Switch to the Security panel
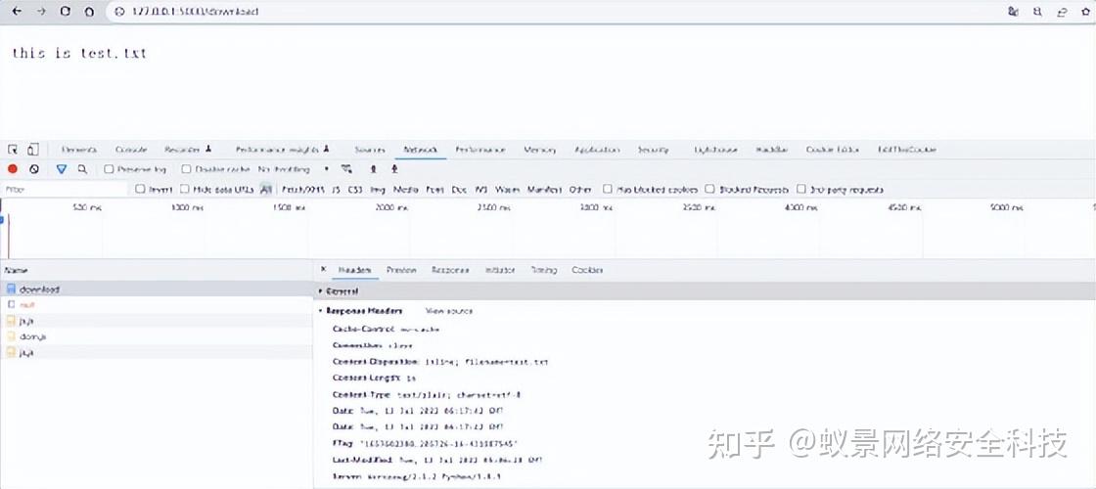Screen dimensions: 1096x489 (653, 150)
